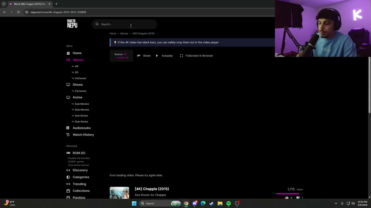Open Audiobooks in the sidebar menu
The image size is (371, 208).
point(82,128)
